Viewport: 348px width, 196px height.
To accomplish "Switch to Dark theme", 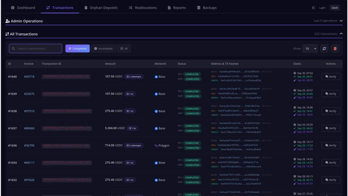I will pyautogui.click(x=335, y=8).
